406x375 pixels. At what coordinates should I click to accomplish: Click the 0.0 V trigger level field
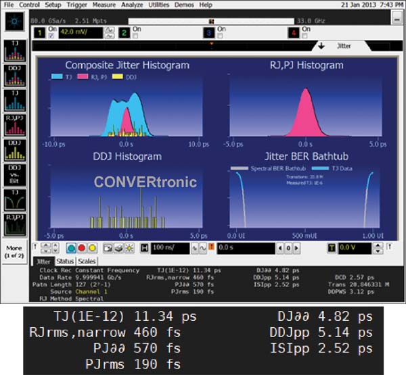[355, 248]
